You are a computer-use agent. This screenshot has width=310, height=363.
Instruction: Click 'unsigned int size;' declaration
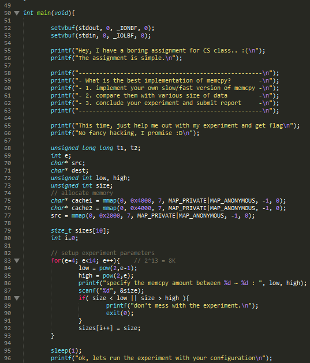(x=82, y=186)
